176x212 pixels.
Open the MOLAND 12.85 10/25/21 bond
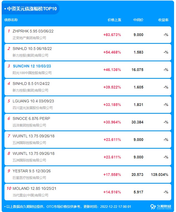(x=34, y=188)
